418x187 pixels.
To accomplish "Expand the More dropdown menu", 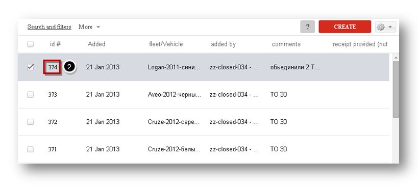I will pyautogui.click(x=89, y=27).
